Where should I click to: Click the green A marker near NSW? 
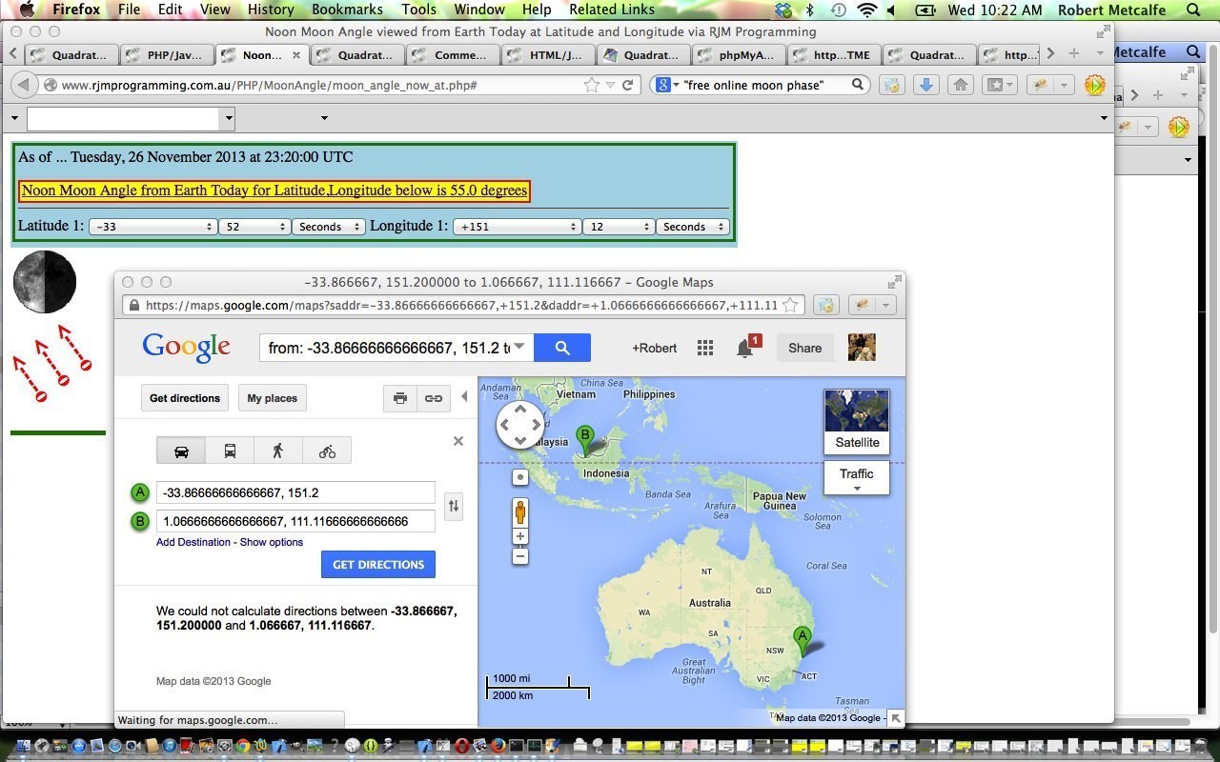click(803, 640)
